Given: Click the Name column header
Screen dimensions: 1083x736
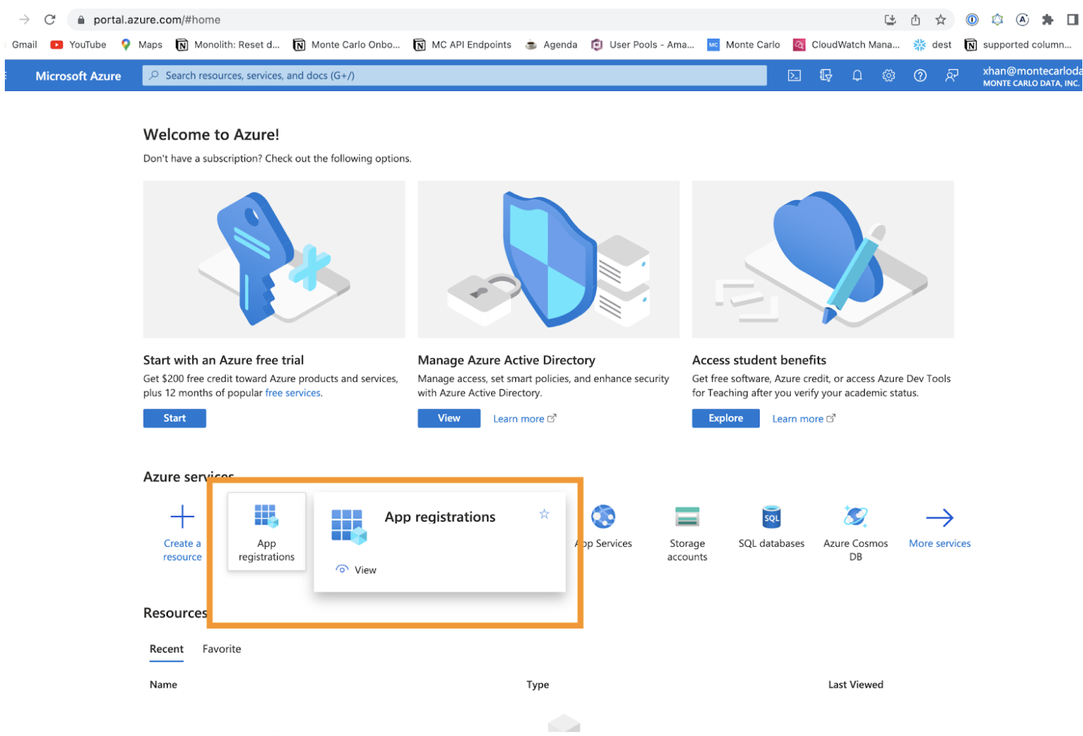Looking at the screenshot, I should (x=164, y=685).
